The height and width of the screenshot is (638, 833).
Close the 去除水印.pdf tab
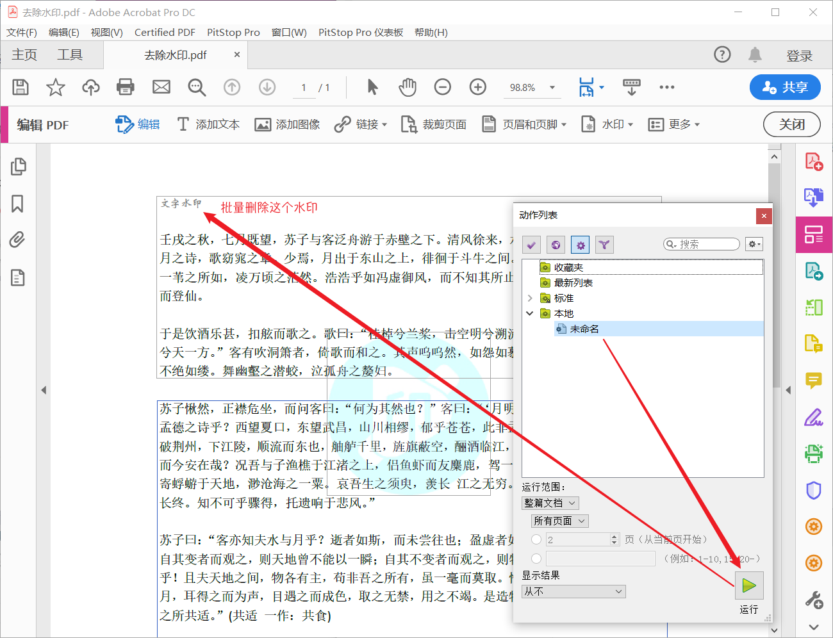point(237,55)
